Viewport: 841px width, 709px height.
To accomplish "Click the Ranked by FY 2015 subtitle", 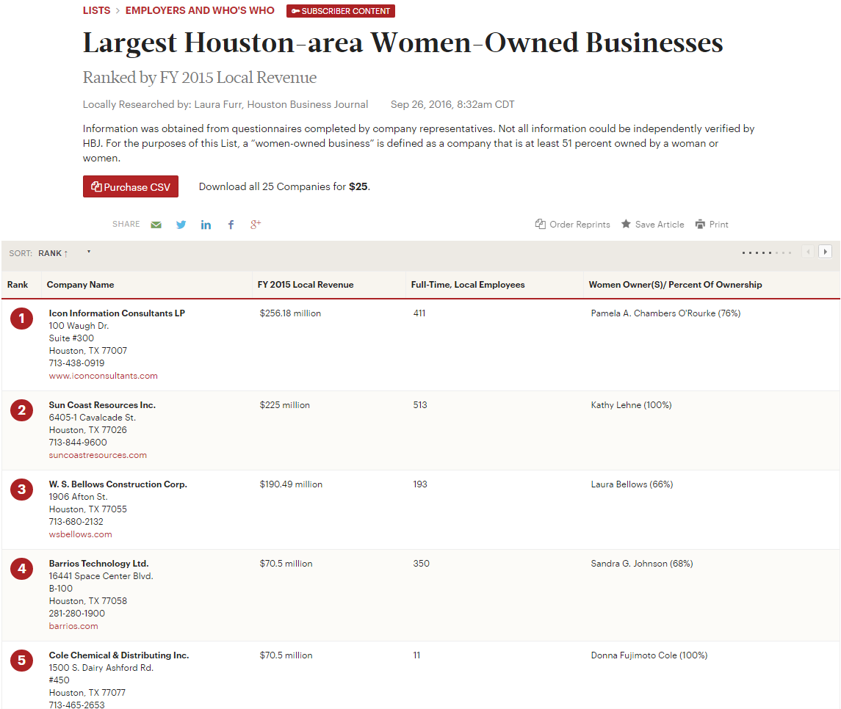I will tap(200, 77).
